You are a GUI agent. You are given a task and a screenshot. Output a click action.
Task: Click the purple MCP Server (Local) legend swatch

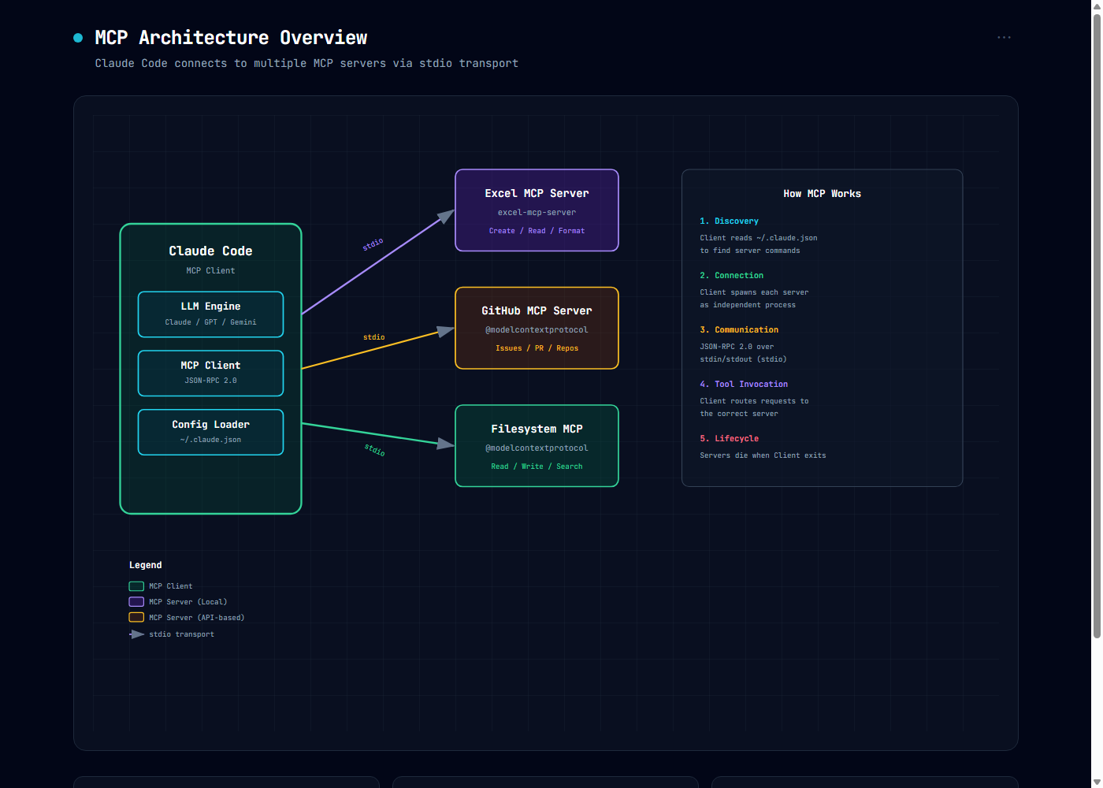[136, 602]
